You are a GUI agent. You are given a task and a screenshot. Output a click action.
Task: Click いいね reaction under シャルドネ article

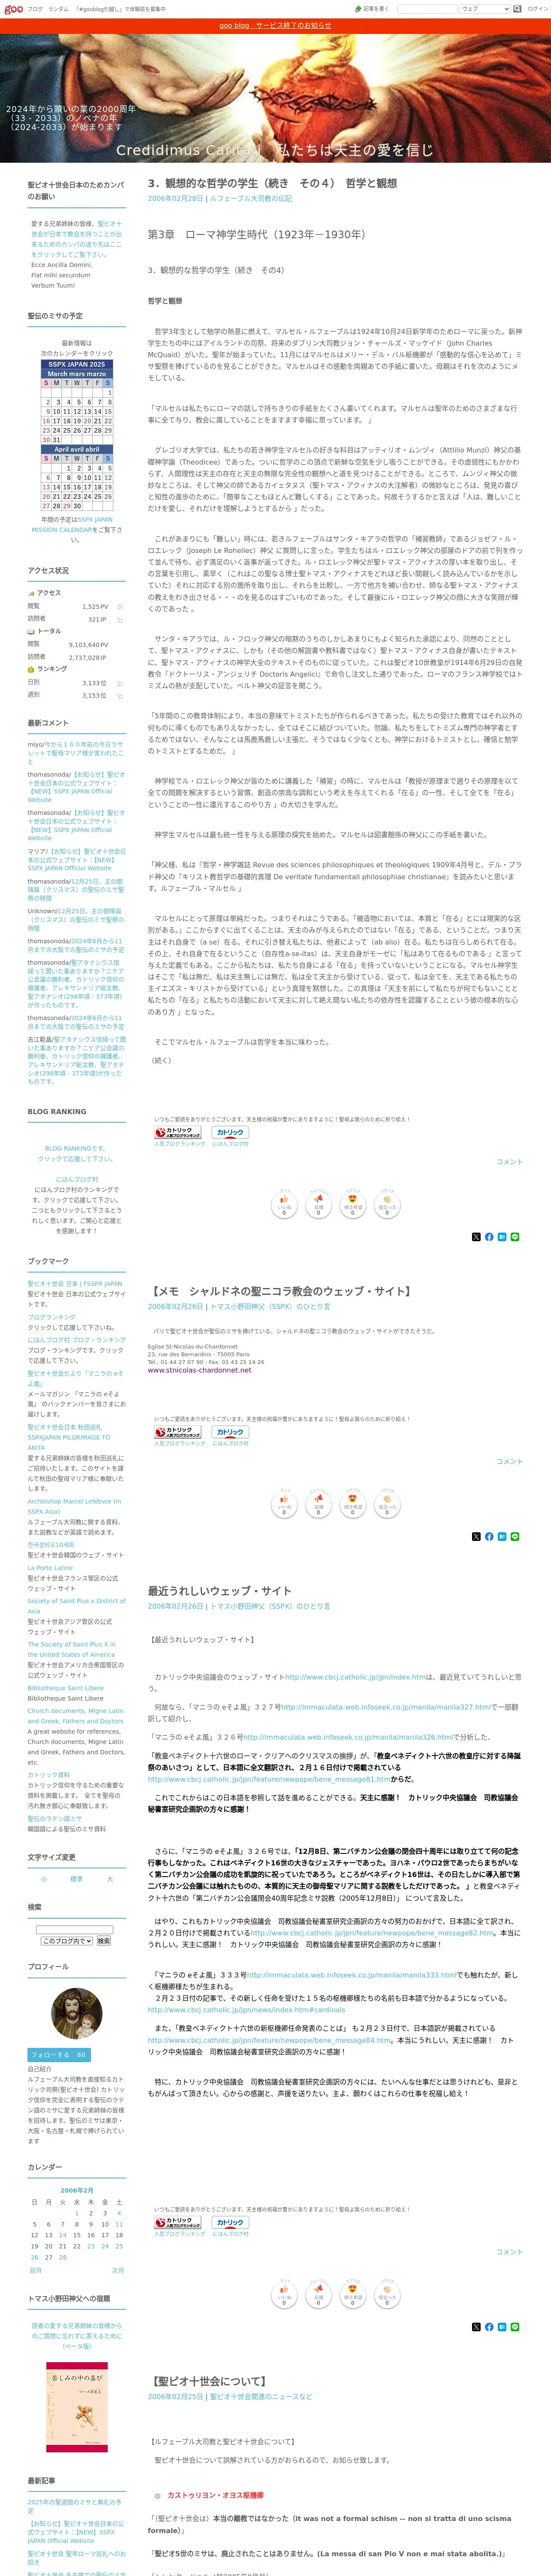pyautogui.click(x=284, y=1503)
